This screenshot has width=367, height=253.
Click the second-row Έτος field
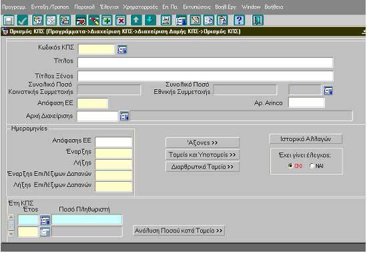(x=28, y=232)
